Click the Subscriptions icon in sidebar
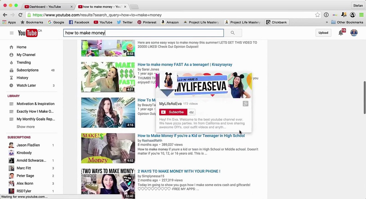The width and height of the screenshot is (366, 199). point(11,70)
